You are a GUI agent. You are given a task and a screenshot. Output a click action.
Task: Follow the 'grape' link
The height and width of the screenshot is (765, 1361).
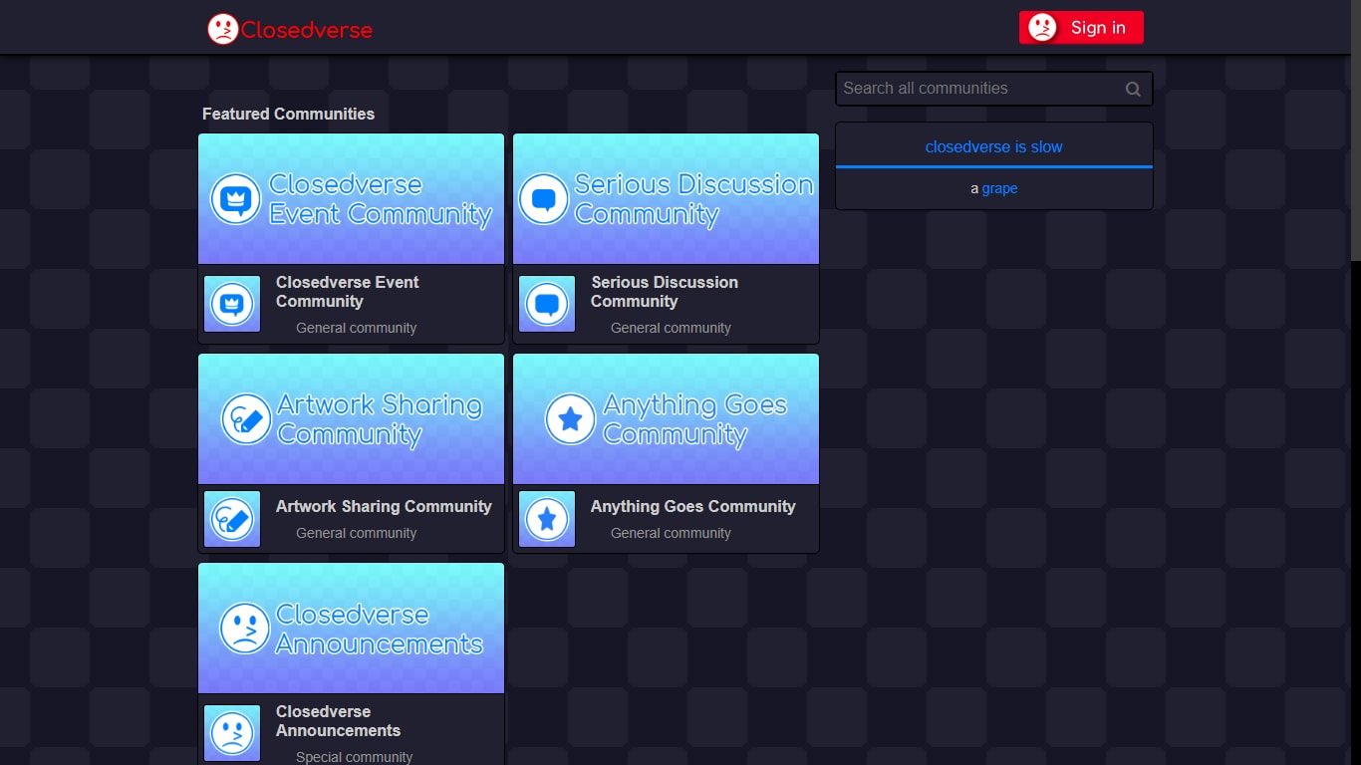pos(999,188)
